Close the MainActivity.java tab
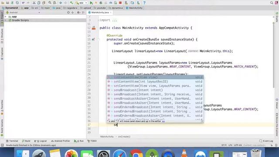Screen dimensions: 279x157 pos(111,13)
